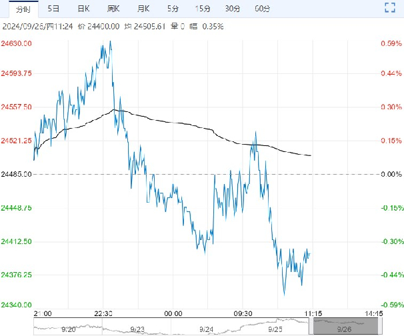This screenshot has height=336, width=404.
Task: Switch to the 周K weekly chart tab
Action: coord(113,9)
